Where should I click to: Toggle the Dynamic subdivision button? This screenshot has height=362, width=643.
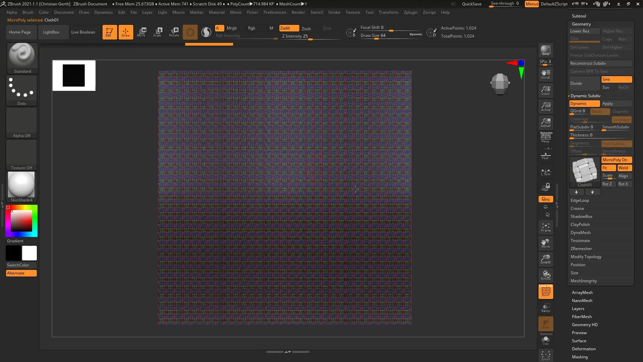click(584, 104)
